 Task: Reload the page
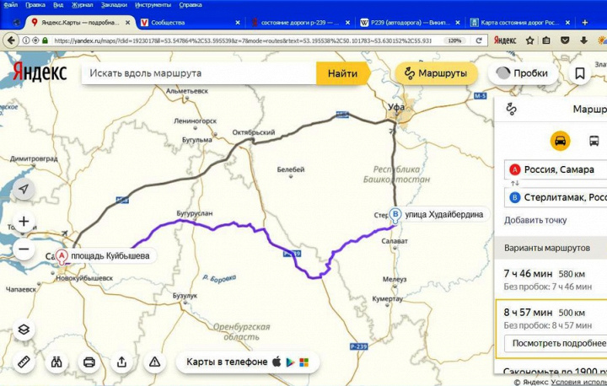click(479, 40)
